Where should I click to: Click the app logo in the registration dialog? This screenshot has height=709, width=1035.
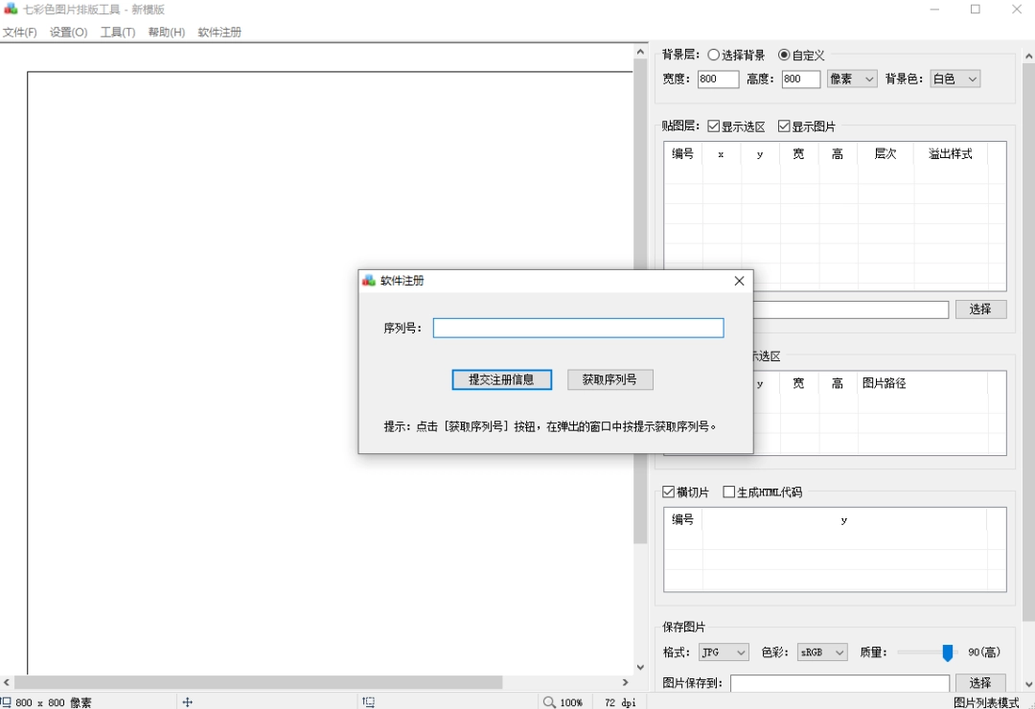coord(367,281)
